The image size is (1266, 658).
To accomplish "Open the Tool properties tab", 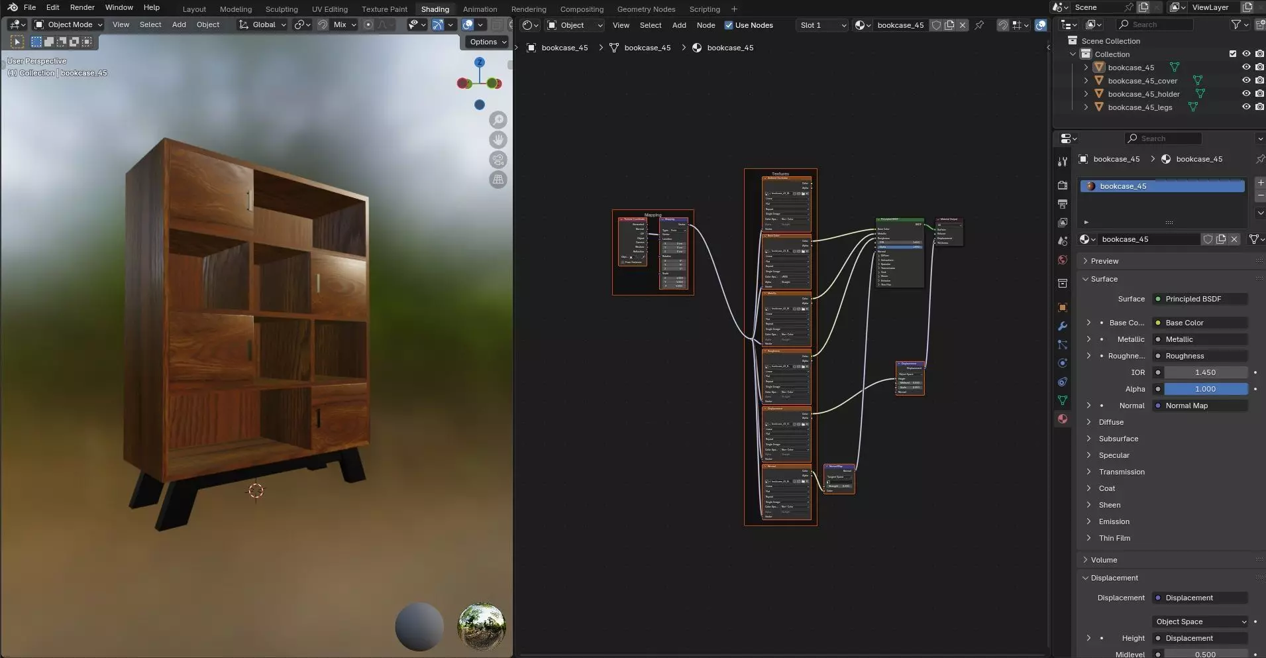I will pyautogui.click(x=1063, y=161).
